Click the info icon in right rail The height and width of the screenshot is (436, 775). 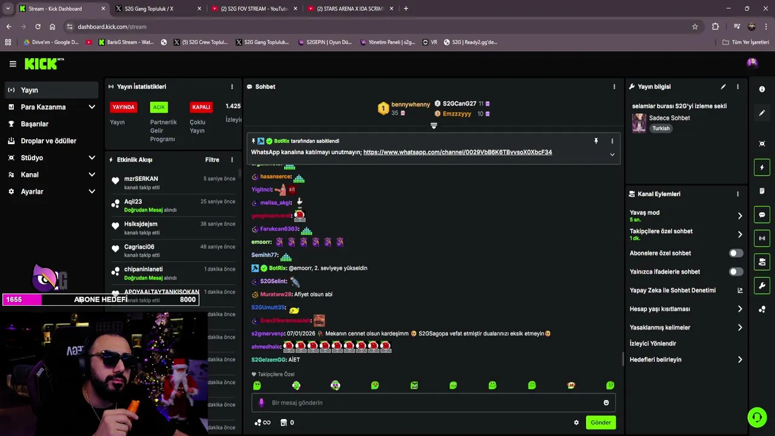pos(762,89)
